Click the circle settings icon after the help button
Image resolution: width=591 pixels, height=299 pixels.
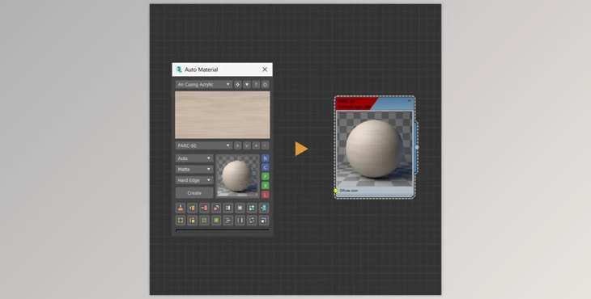(265, 85)
